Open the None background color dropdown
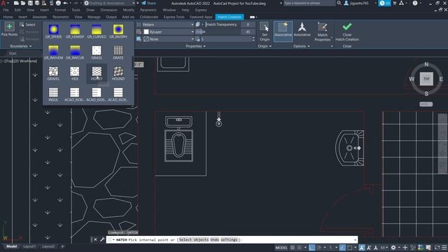The width and height of the screenshot is (448, 252). click(168, 39)
